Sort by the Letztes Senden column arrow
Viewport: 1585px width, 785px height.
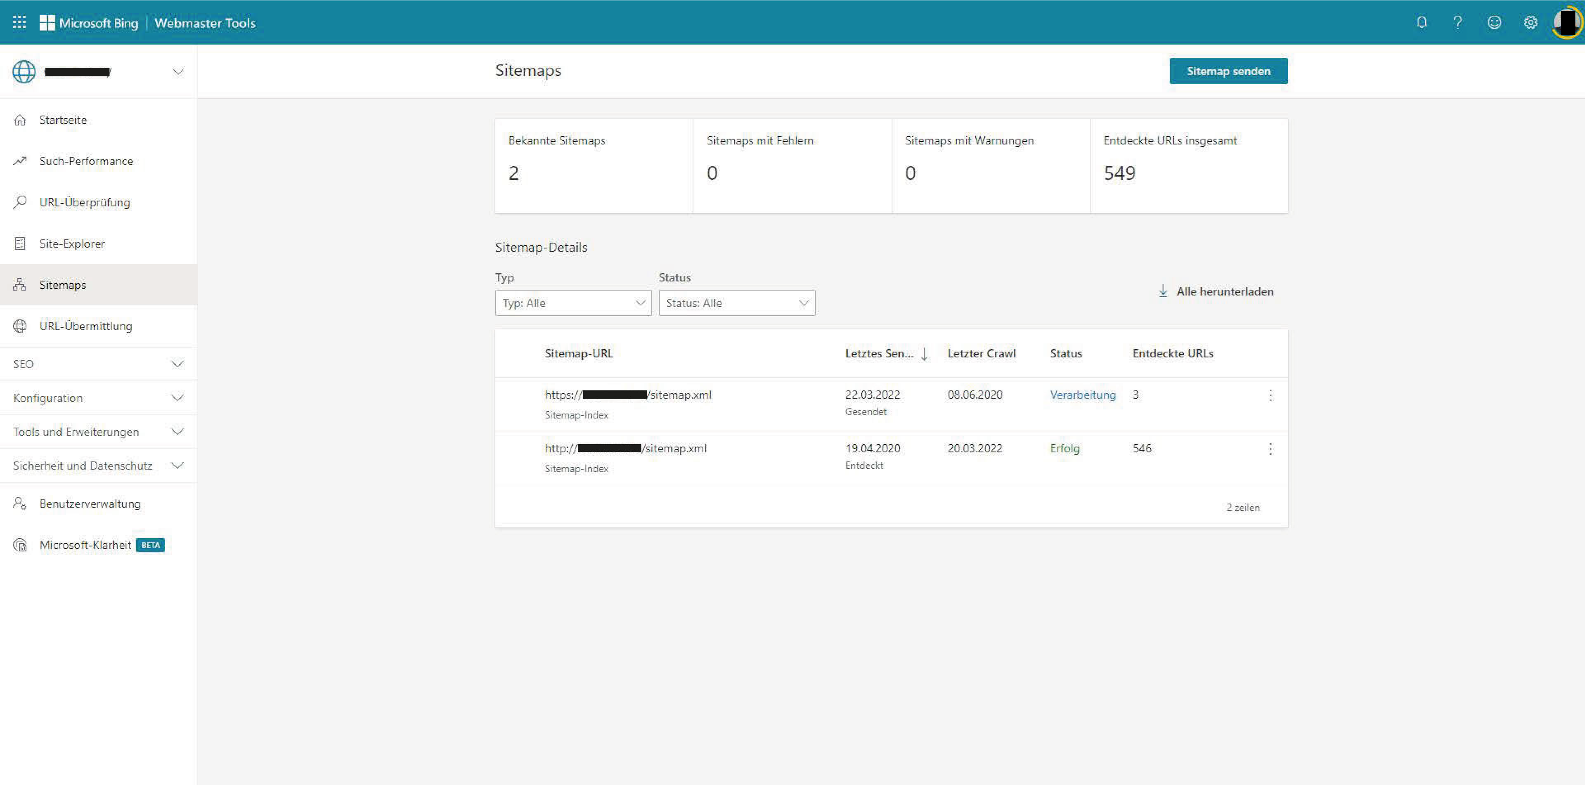[x=924, y=354]
